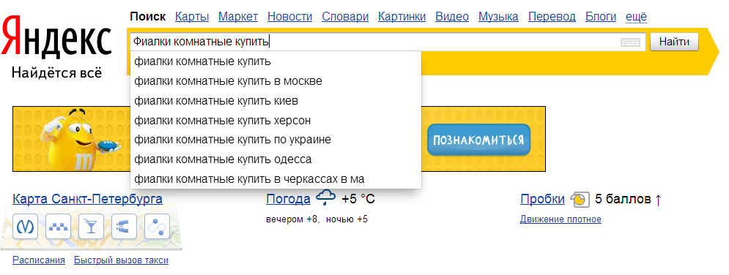Click the "5 баллов" traffic score text
The width and height of the screenshot is (729, 275).
pos(623,200)
